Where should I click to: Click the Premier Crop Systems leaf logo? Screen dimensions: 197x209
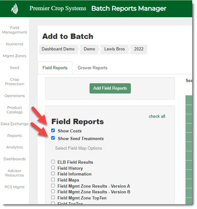click(x=15, y=9)
